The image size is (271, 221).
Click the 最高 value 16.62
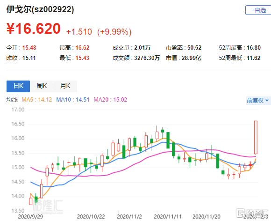(82, 48)
